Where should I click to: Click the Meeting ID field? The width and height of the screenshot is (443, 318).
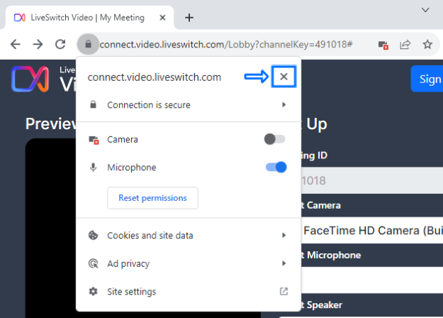pos(372,180)
